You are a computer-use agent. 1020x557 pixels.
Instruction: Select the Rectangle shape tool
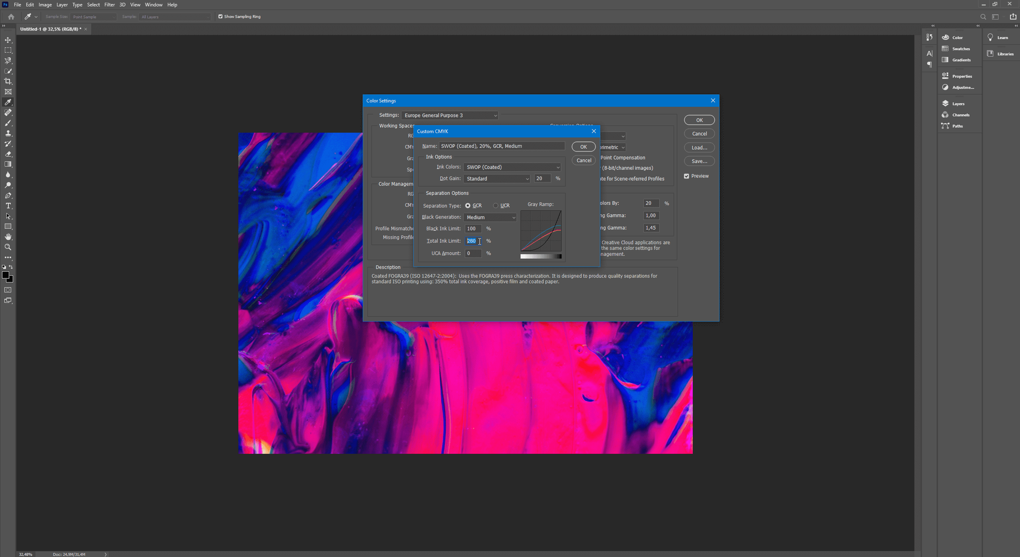point(8,226)
